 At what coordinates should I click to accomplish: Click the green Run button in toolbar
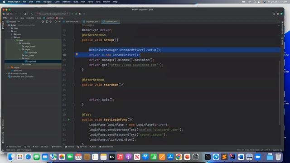pos(72,14)
